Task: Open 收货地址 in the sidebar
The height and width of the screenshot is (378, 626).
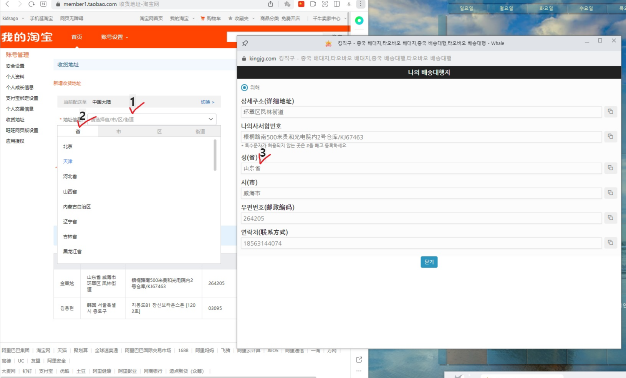Action: tap(15, 120)
